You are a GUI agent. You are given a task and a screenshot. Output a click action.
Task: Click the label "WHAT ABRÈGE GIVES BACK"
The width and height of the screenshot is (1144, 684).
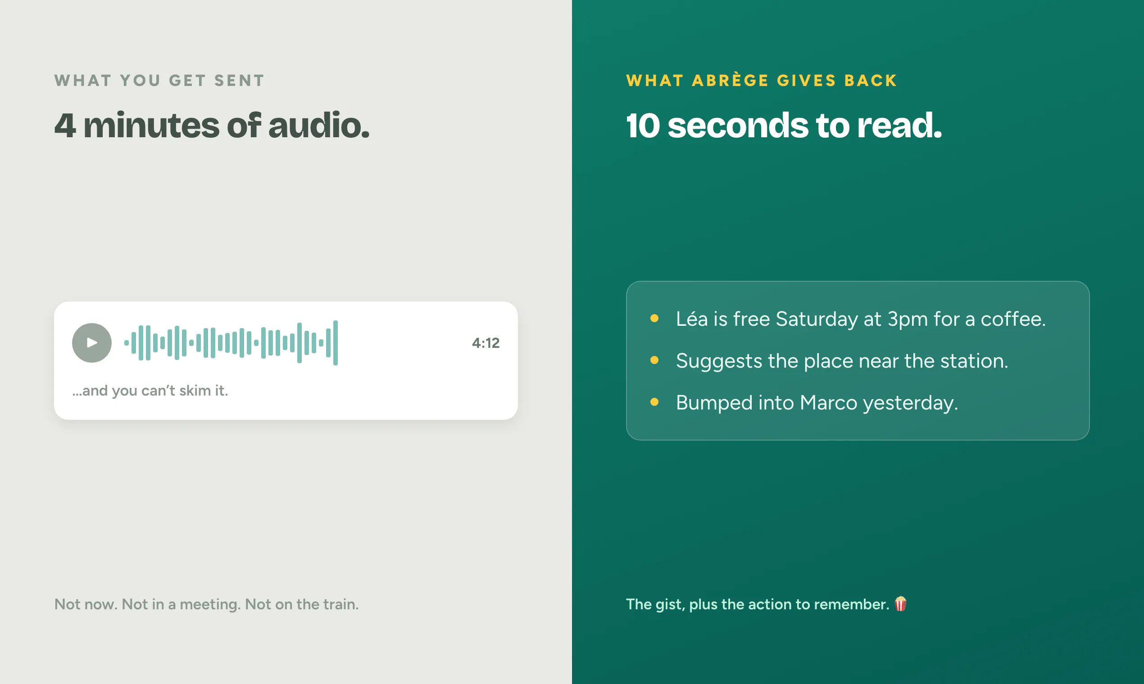[762, 80]
